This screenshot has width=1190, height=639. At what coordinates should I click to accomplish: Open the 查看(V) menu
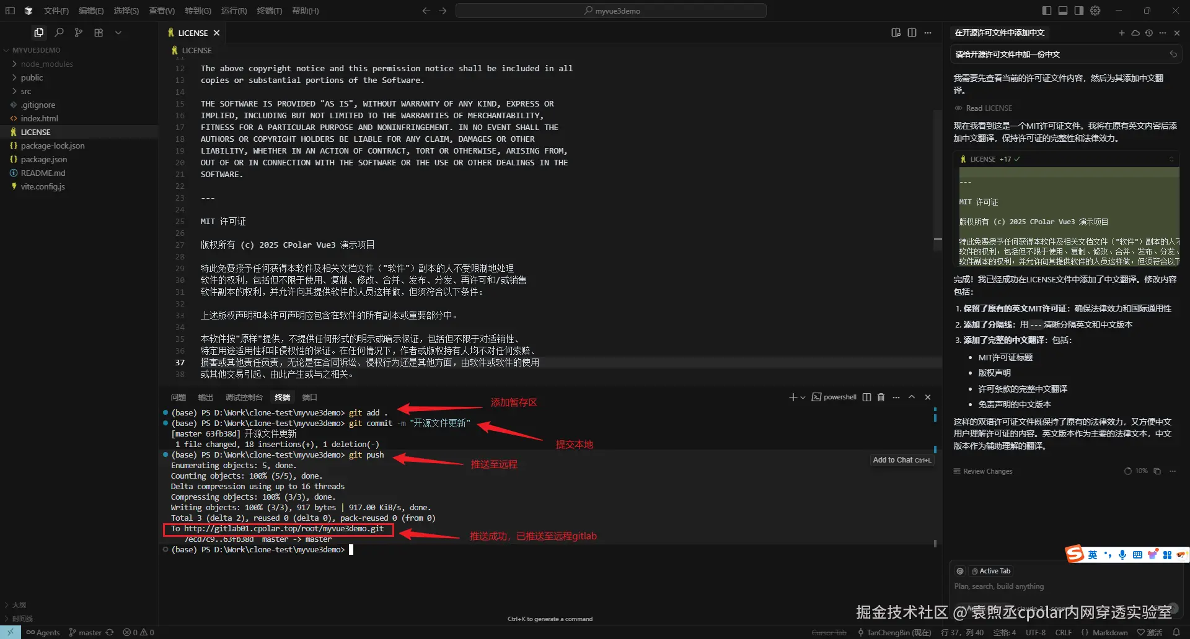pyautogui.click(x=162, y=11)
